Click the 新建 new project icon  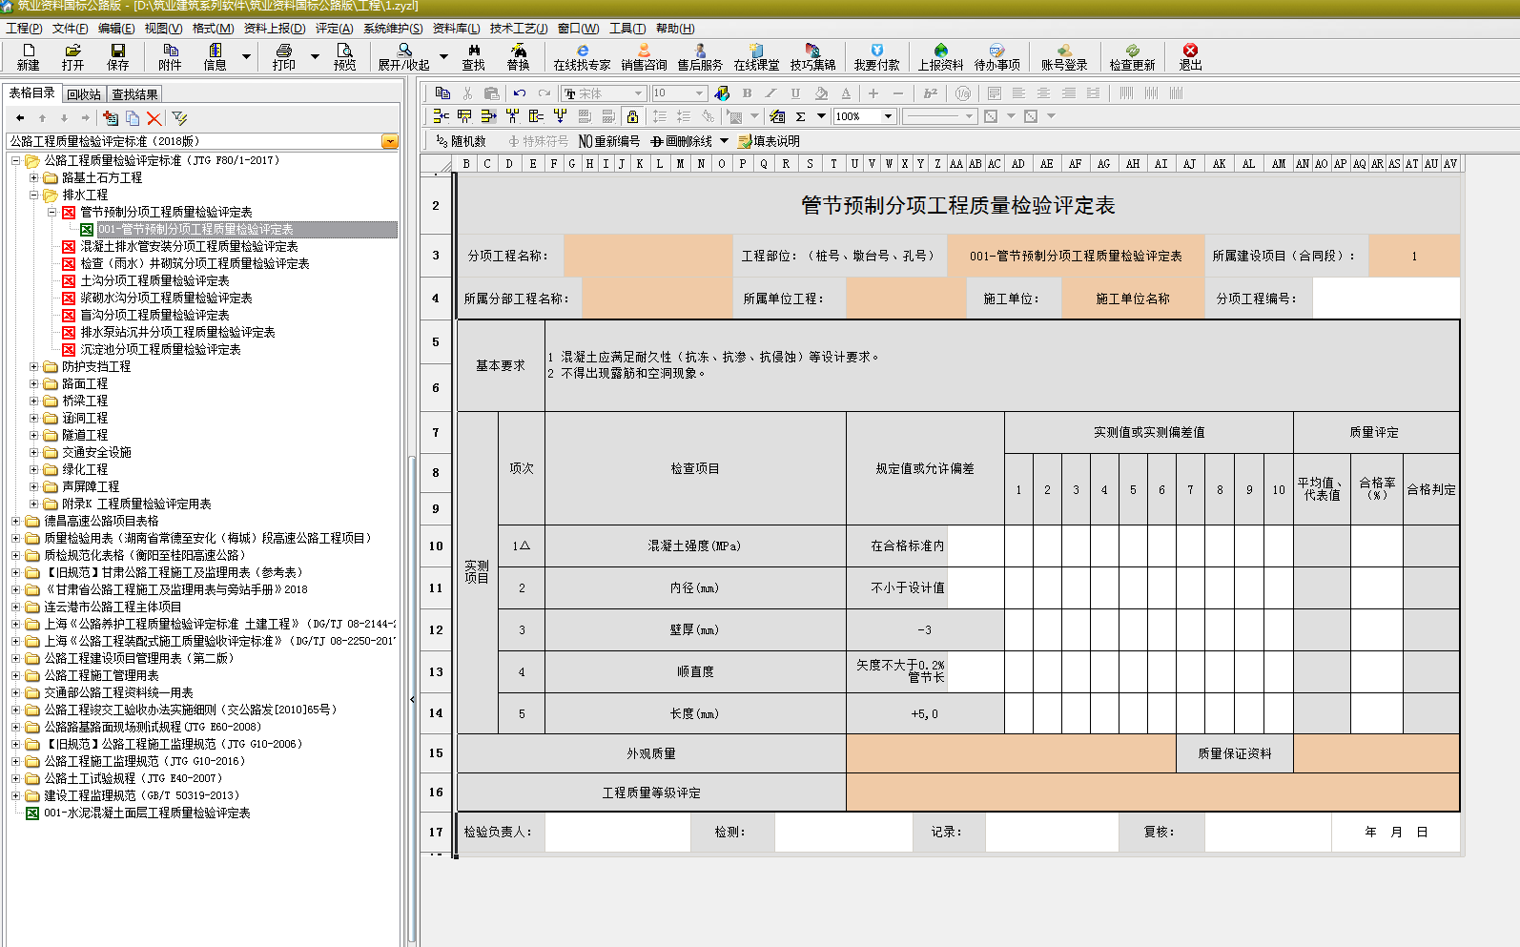(28, 57)
